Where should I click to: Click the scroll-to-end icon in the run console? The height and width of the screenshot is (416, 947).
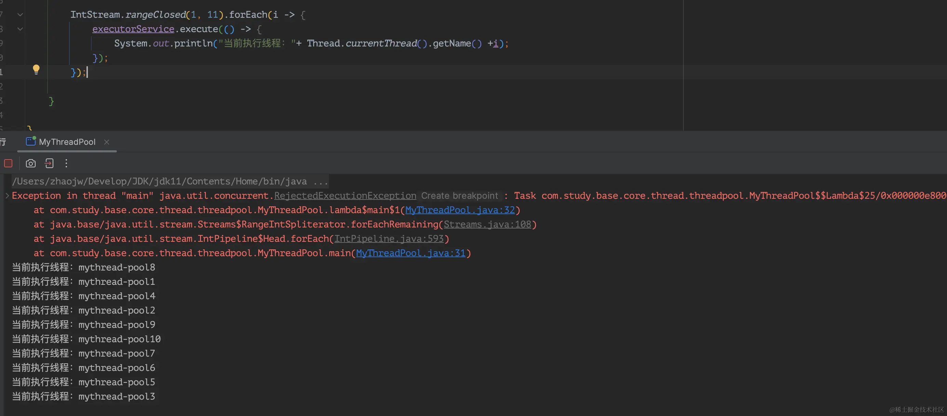tap(49, 163)
